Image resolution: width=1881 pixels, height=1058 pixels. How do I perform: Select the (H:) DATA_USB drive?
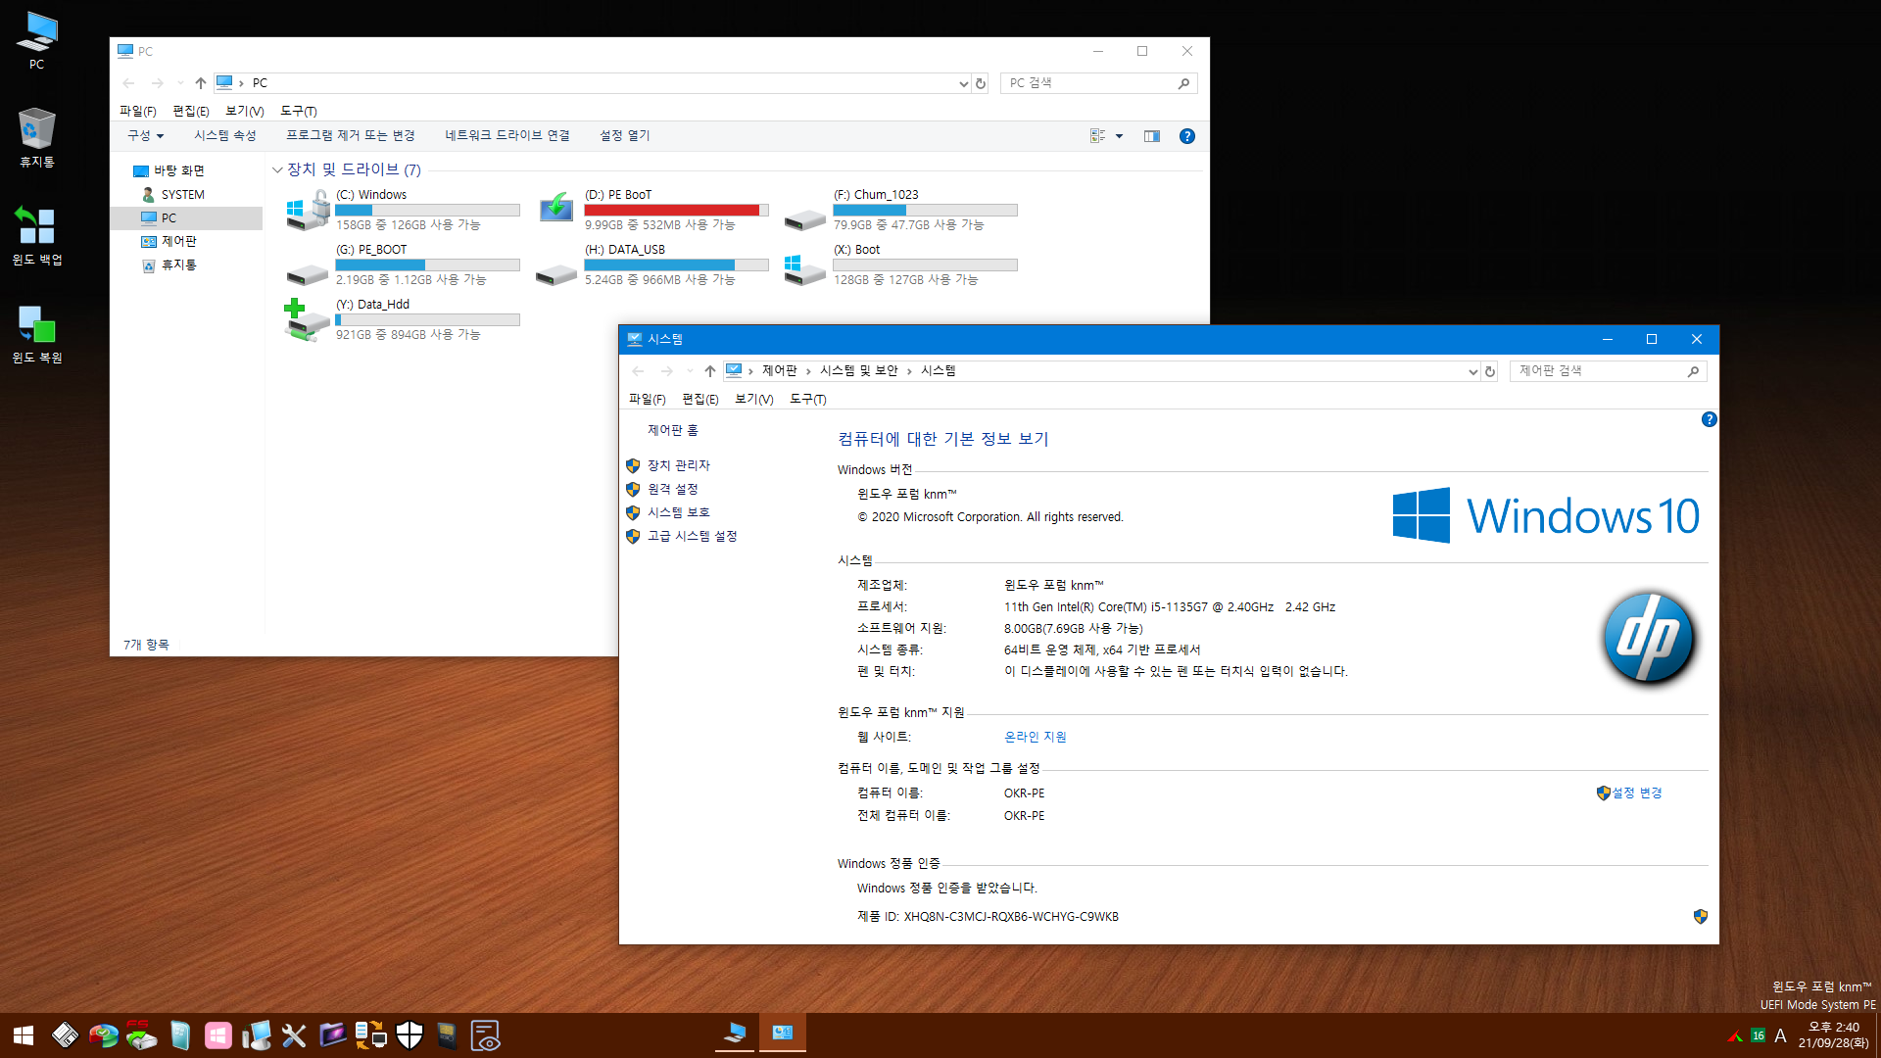651,264
